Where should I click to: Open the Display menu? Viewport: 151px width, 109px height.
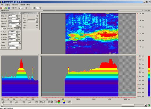click(8, 5)
